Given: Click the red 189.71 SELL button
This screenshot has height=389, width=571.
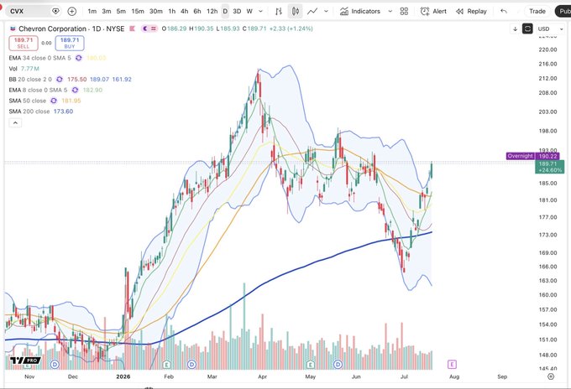Looking at the screenshot, I should [x=24, y=43].
